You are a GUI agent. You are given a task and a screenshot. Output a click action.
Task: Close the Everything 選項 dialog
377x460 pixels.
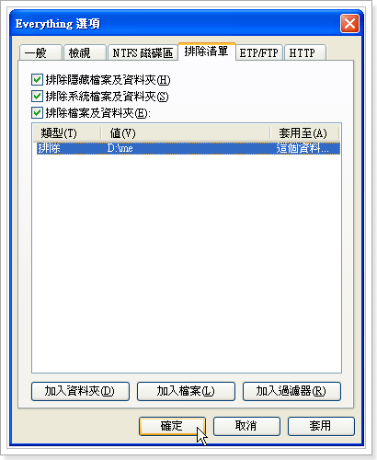tap(349, 23)
